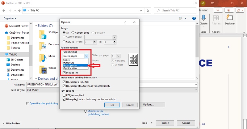Viewport: 247px width, 129px height.
Task: Open the Videos folder icon
Action: click(x=43, y=70)
